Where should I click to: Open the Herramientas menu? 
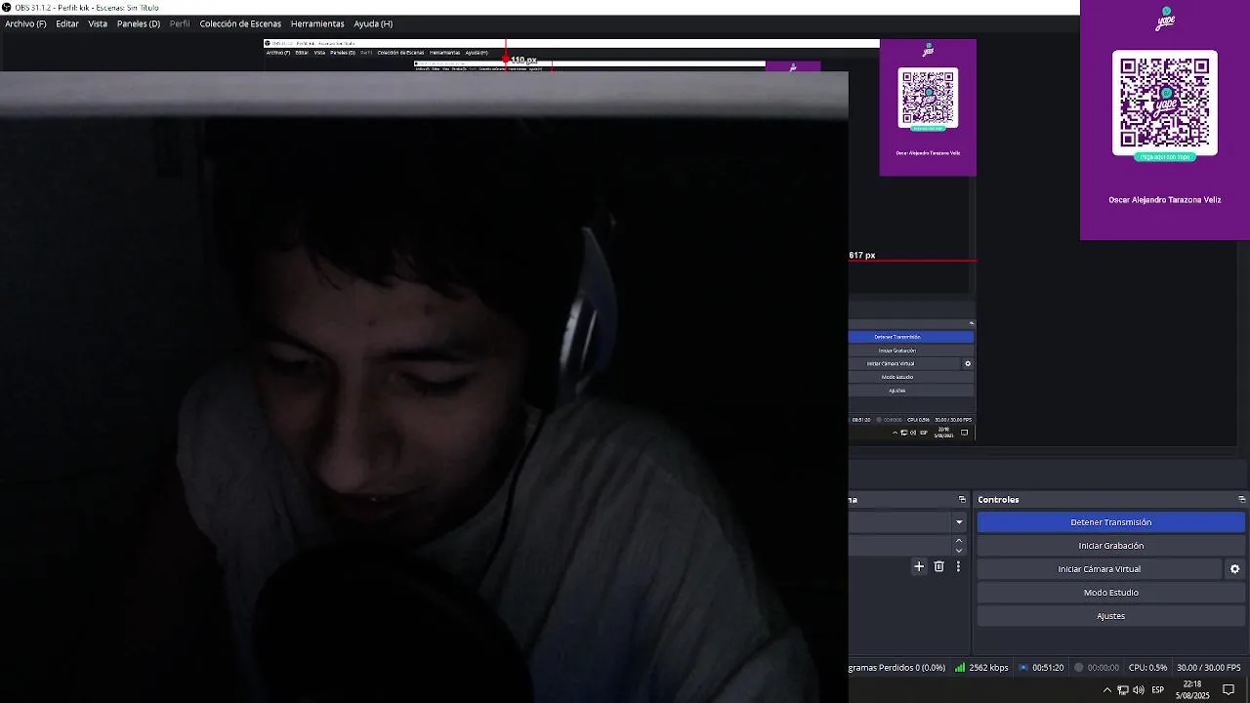click(x=317, y=23)
